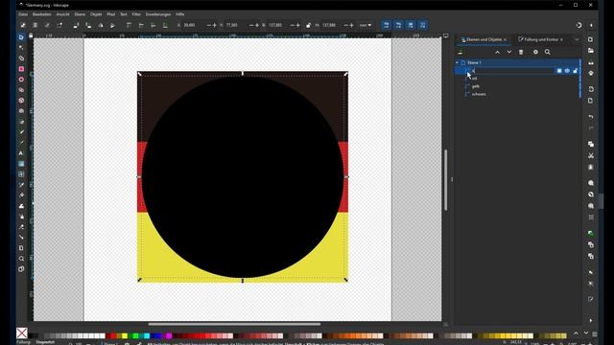The height and width of the screenshot is (345, 614).
Task: Select the Mesh gradient tool
Action: [x=21, y=174]
